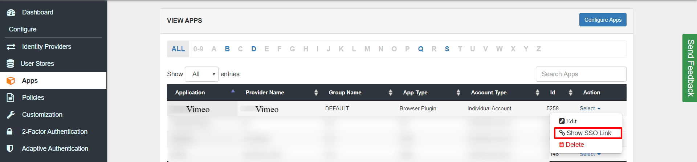Open Adaptive Authentication settings

pyautogui.click(x=55, y=149)
